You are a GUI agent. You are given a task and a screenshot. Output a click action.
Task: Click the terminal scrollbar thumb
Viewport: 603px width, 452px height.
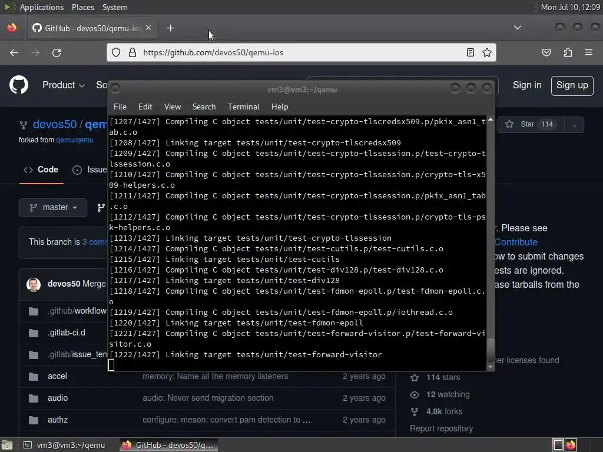click(x=491, y=350)
